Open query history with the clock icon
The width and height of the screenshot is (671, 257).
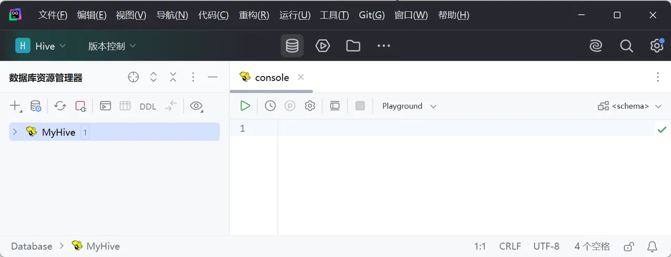point(270,106)
